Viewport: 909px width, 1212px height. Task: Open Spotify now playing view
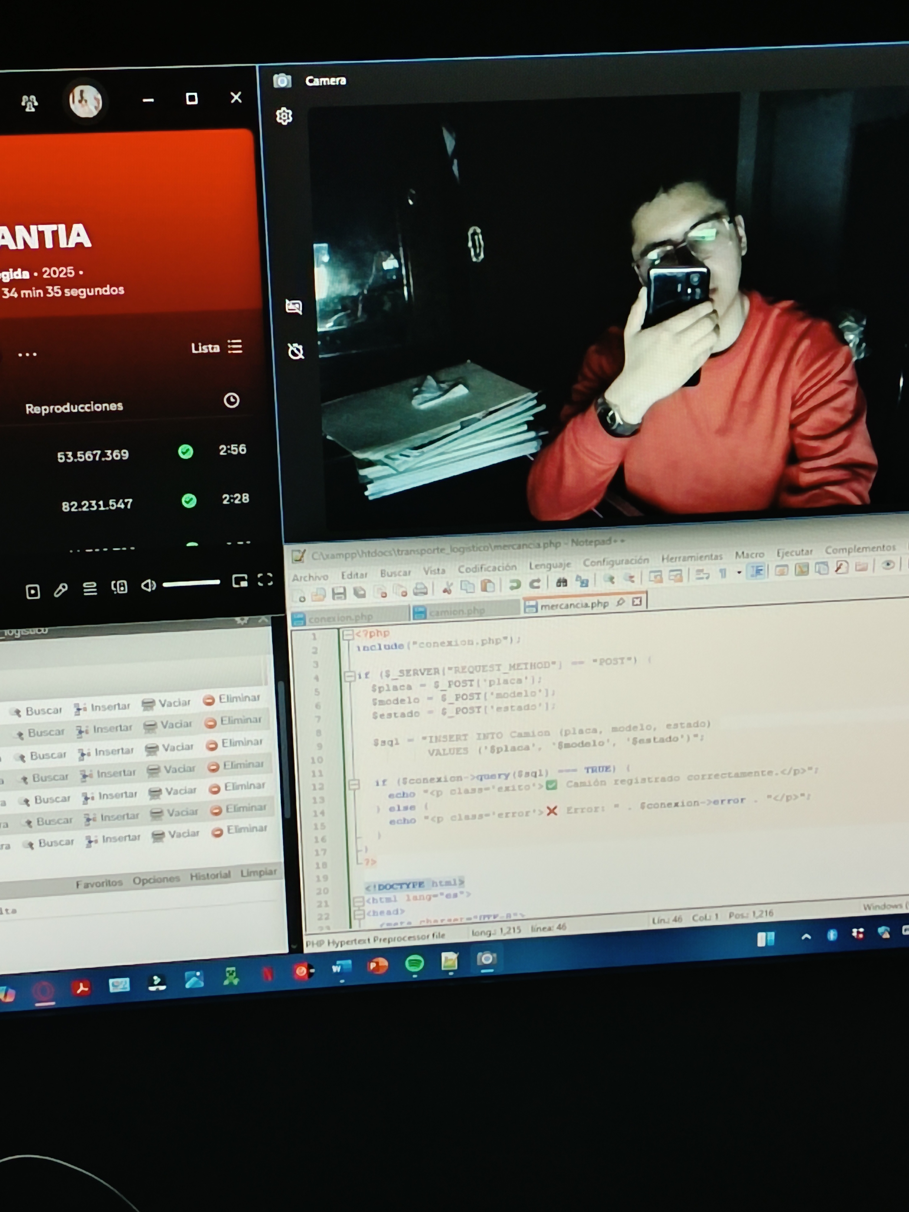coord(33,592)
